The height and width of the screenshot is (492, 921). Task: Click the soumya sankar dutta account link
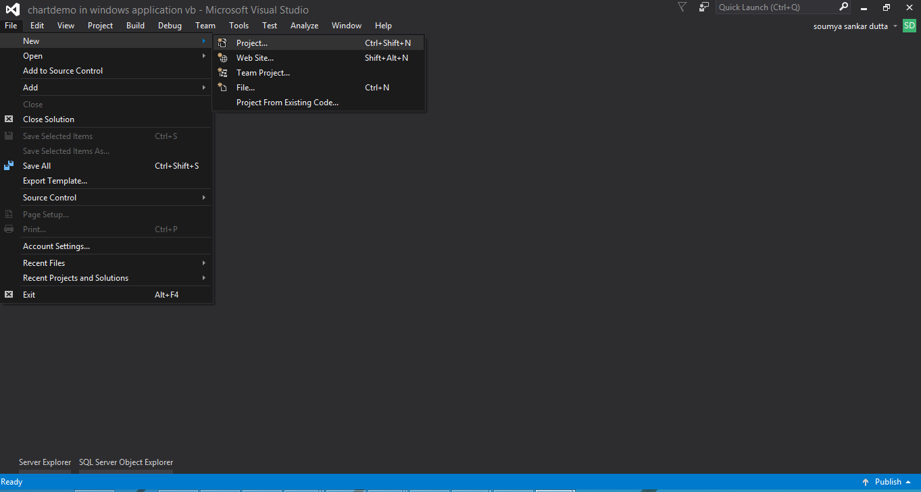[x=851, y=26]
